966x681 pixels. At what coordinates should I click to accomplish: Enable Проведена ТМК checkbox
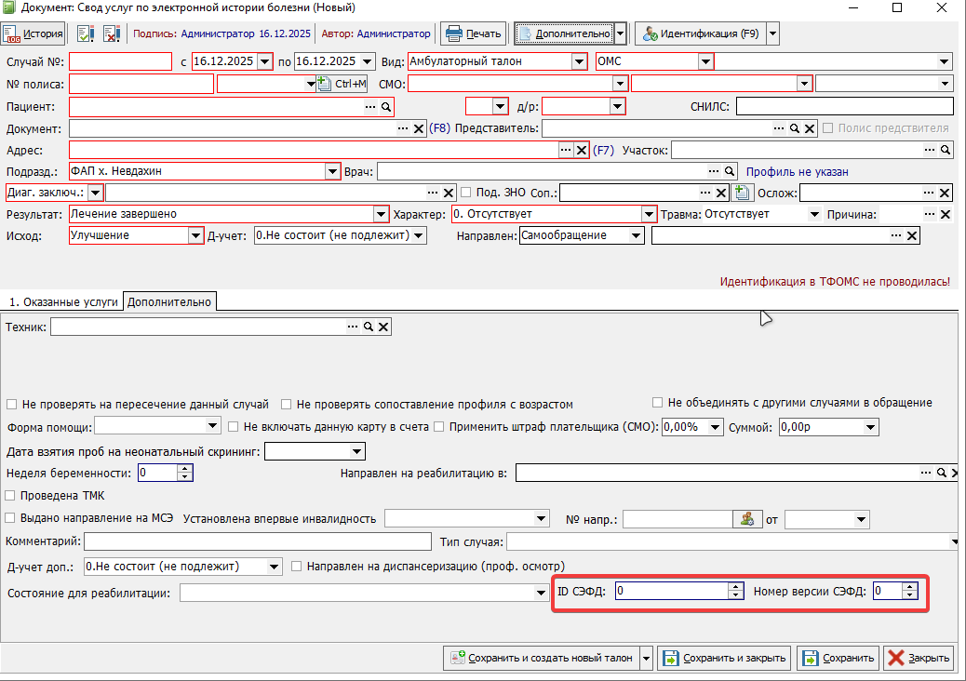tap(11, 496)
